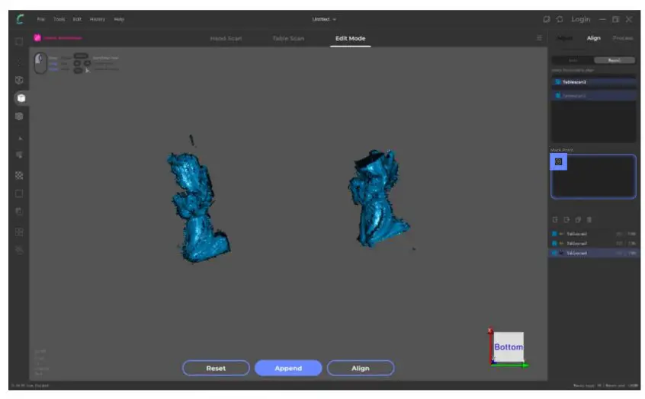Click the wireframe cube sidebar icon
This screenshot has height=399, width=645.
(19, 80)
